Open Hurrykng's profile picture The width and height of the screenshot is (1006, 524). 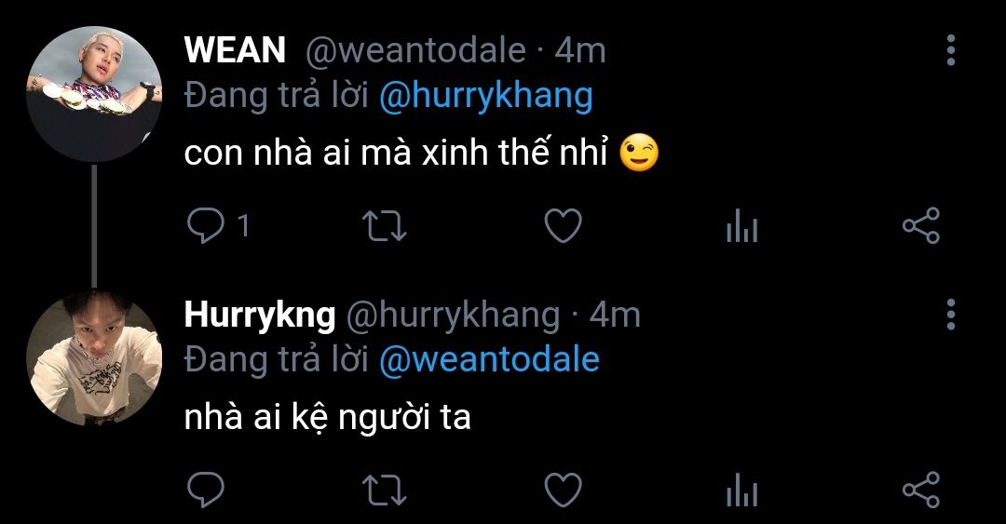click(94, 358)
